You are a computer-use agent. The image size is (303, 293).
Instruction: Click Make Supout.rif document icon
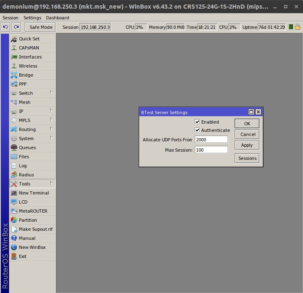(14, 229)
